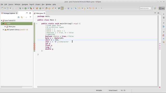Toggle Mark Occurrences highlighter icon
Screen dimensions: 166x93
[x=62, y=8]
